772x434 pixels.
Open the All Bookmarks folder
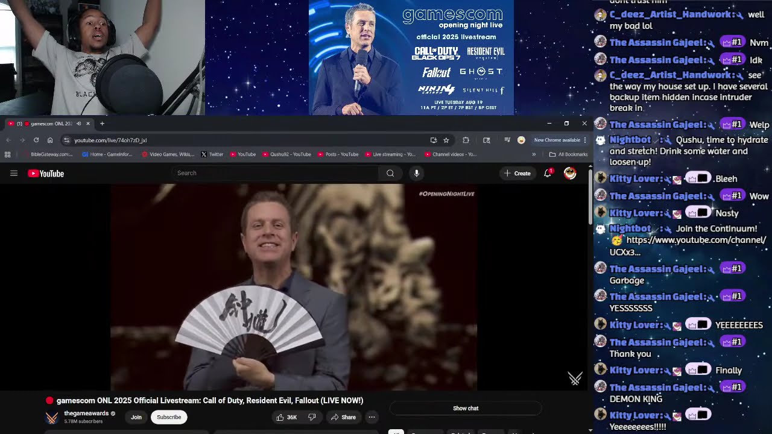click(568, 154)
